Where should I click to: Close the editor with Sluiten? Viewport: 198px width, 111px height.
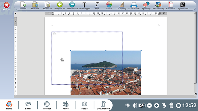(6, 6)
